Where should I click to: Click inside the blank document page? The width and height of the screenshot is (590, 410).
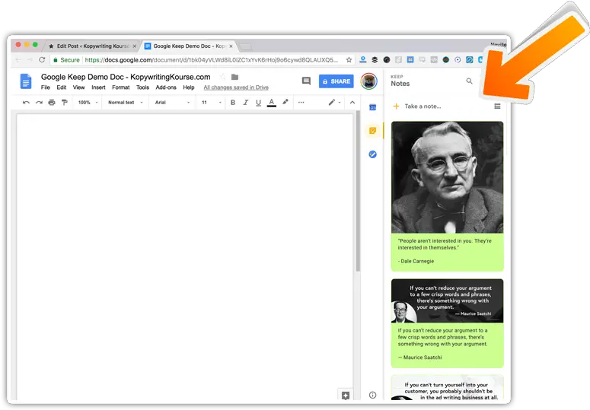click(184, 257)
